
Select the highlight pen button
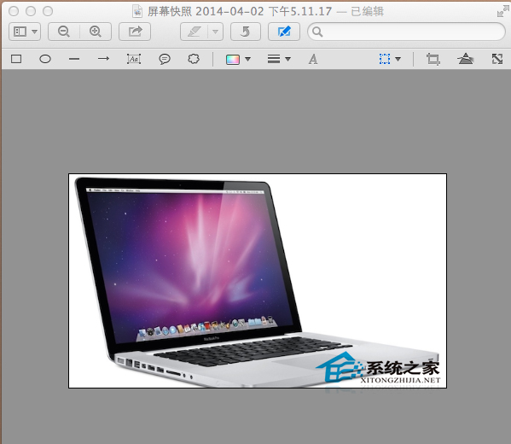pyautogui.click(x=195, y=32)
